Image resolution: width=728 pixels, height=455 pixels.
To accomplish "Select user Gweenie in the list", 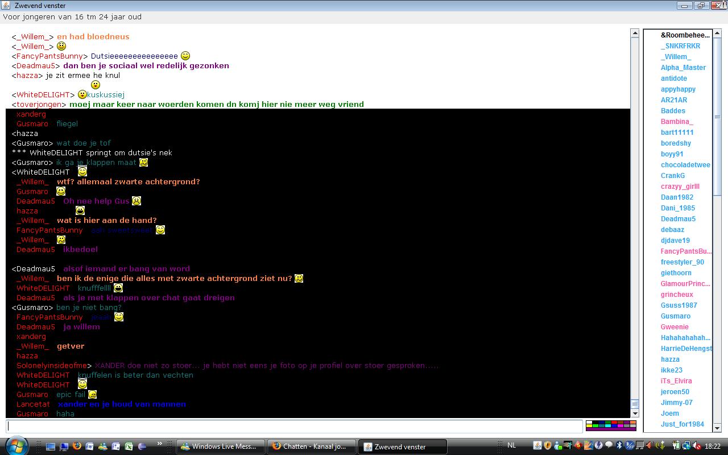I will pyautogui.click(x=675, y=327).
